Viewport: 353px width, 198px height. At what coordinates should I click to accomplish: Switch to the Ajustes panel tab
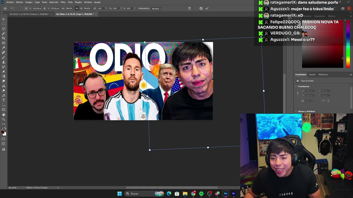click(312, 75)
